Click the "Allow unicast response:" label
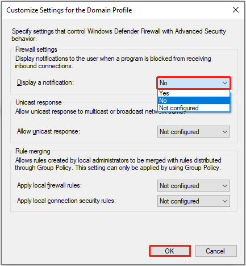Image resolution: width=246 pixels, height=266 pixels. click(x=48, y=131)
